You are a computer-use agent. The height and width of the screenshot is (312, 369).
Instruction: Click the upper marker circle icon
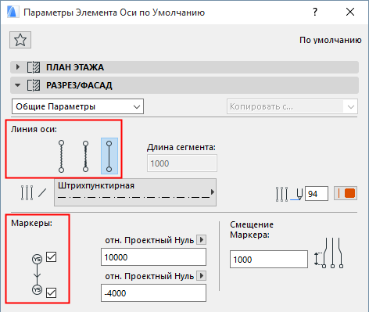click(x=37, y=259)
